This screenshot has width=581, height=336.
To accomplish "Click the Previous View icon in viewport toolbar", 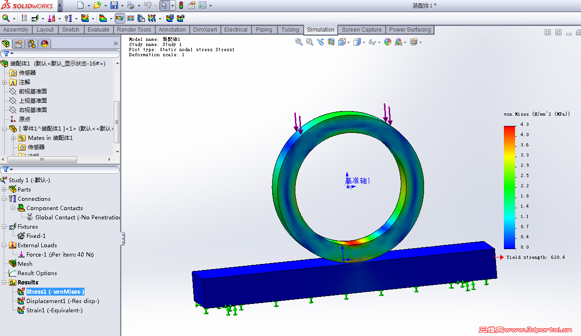I will [x=320, y=42].
